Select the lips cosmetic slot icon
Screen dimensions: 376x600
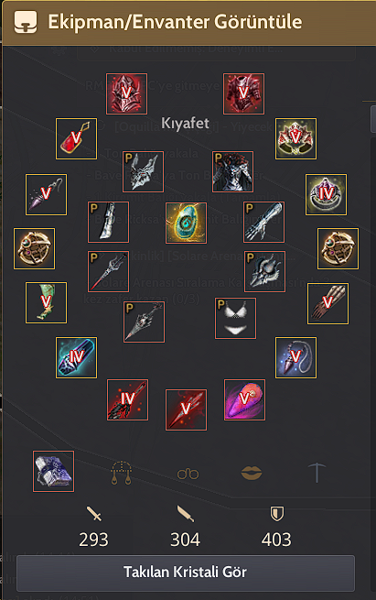pyautogui.click(x=252, y=473)
